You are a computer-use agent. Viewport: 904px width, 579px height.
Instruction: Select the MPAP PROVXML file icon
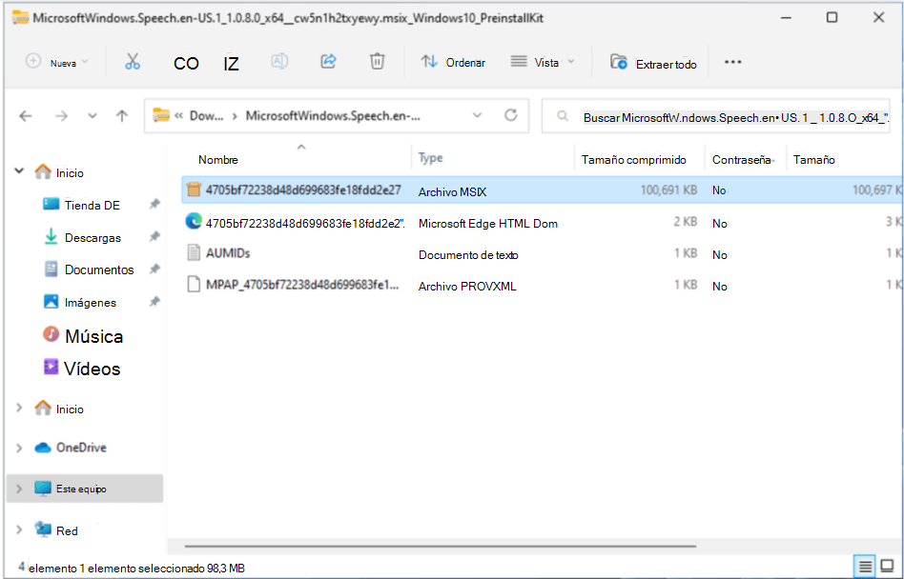195,285
